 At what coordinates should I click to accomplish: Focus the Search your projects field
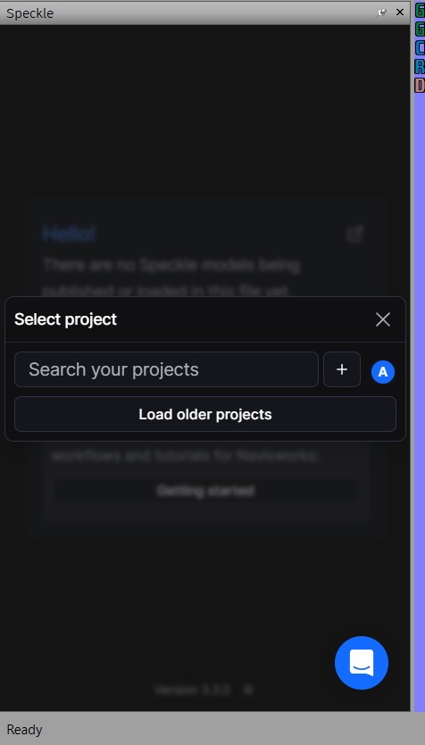pos(166,369)
